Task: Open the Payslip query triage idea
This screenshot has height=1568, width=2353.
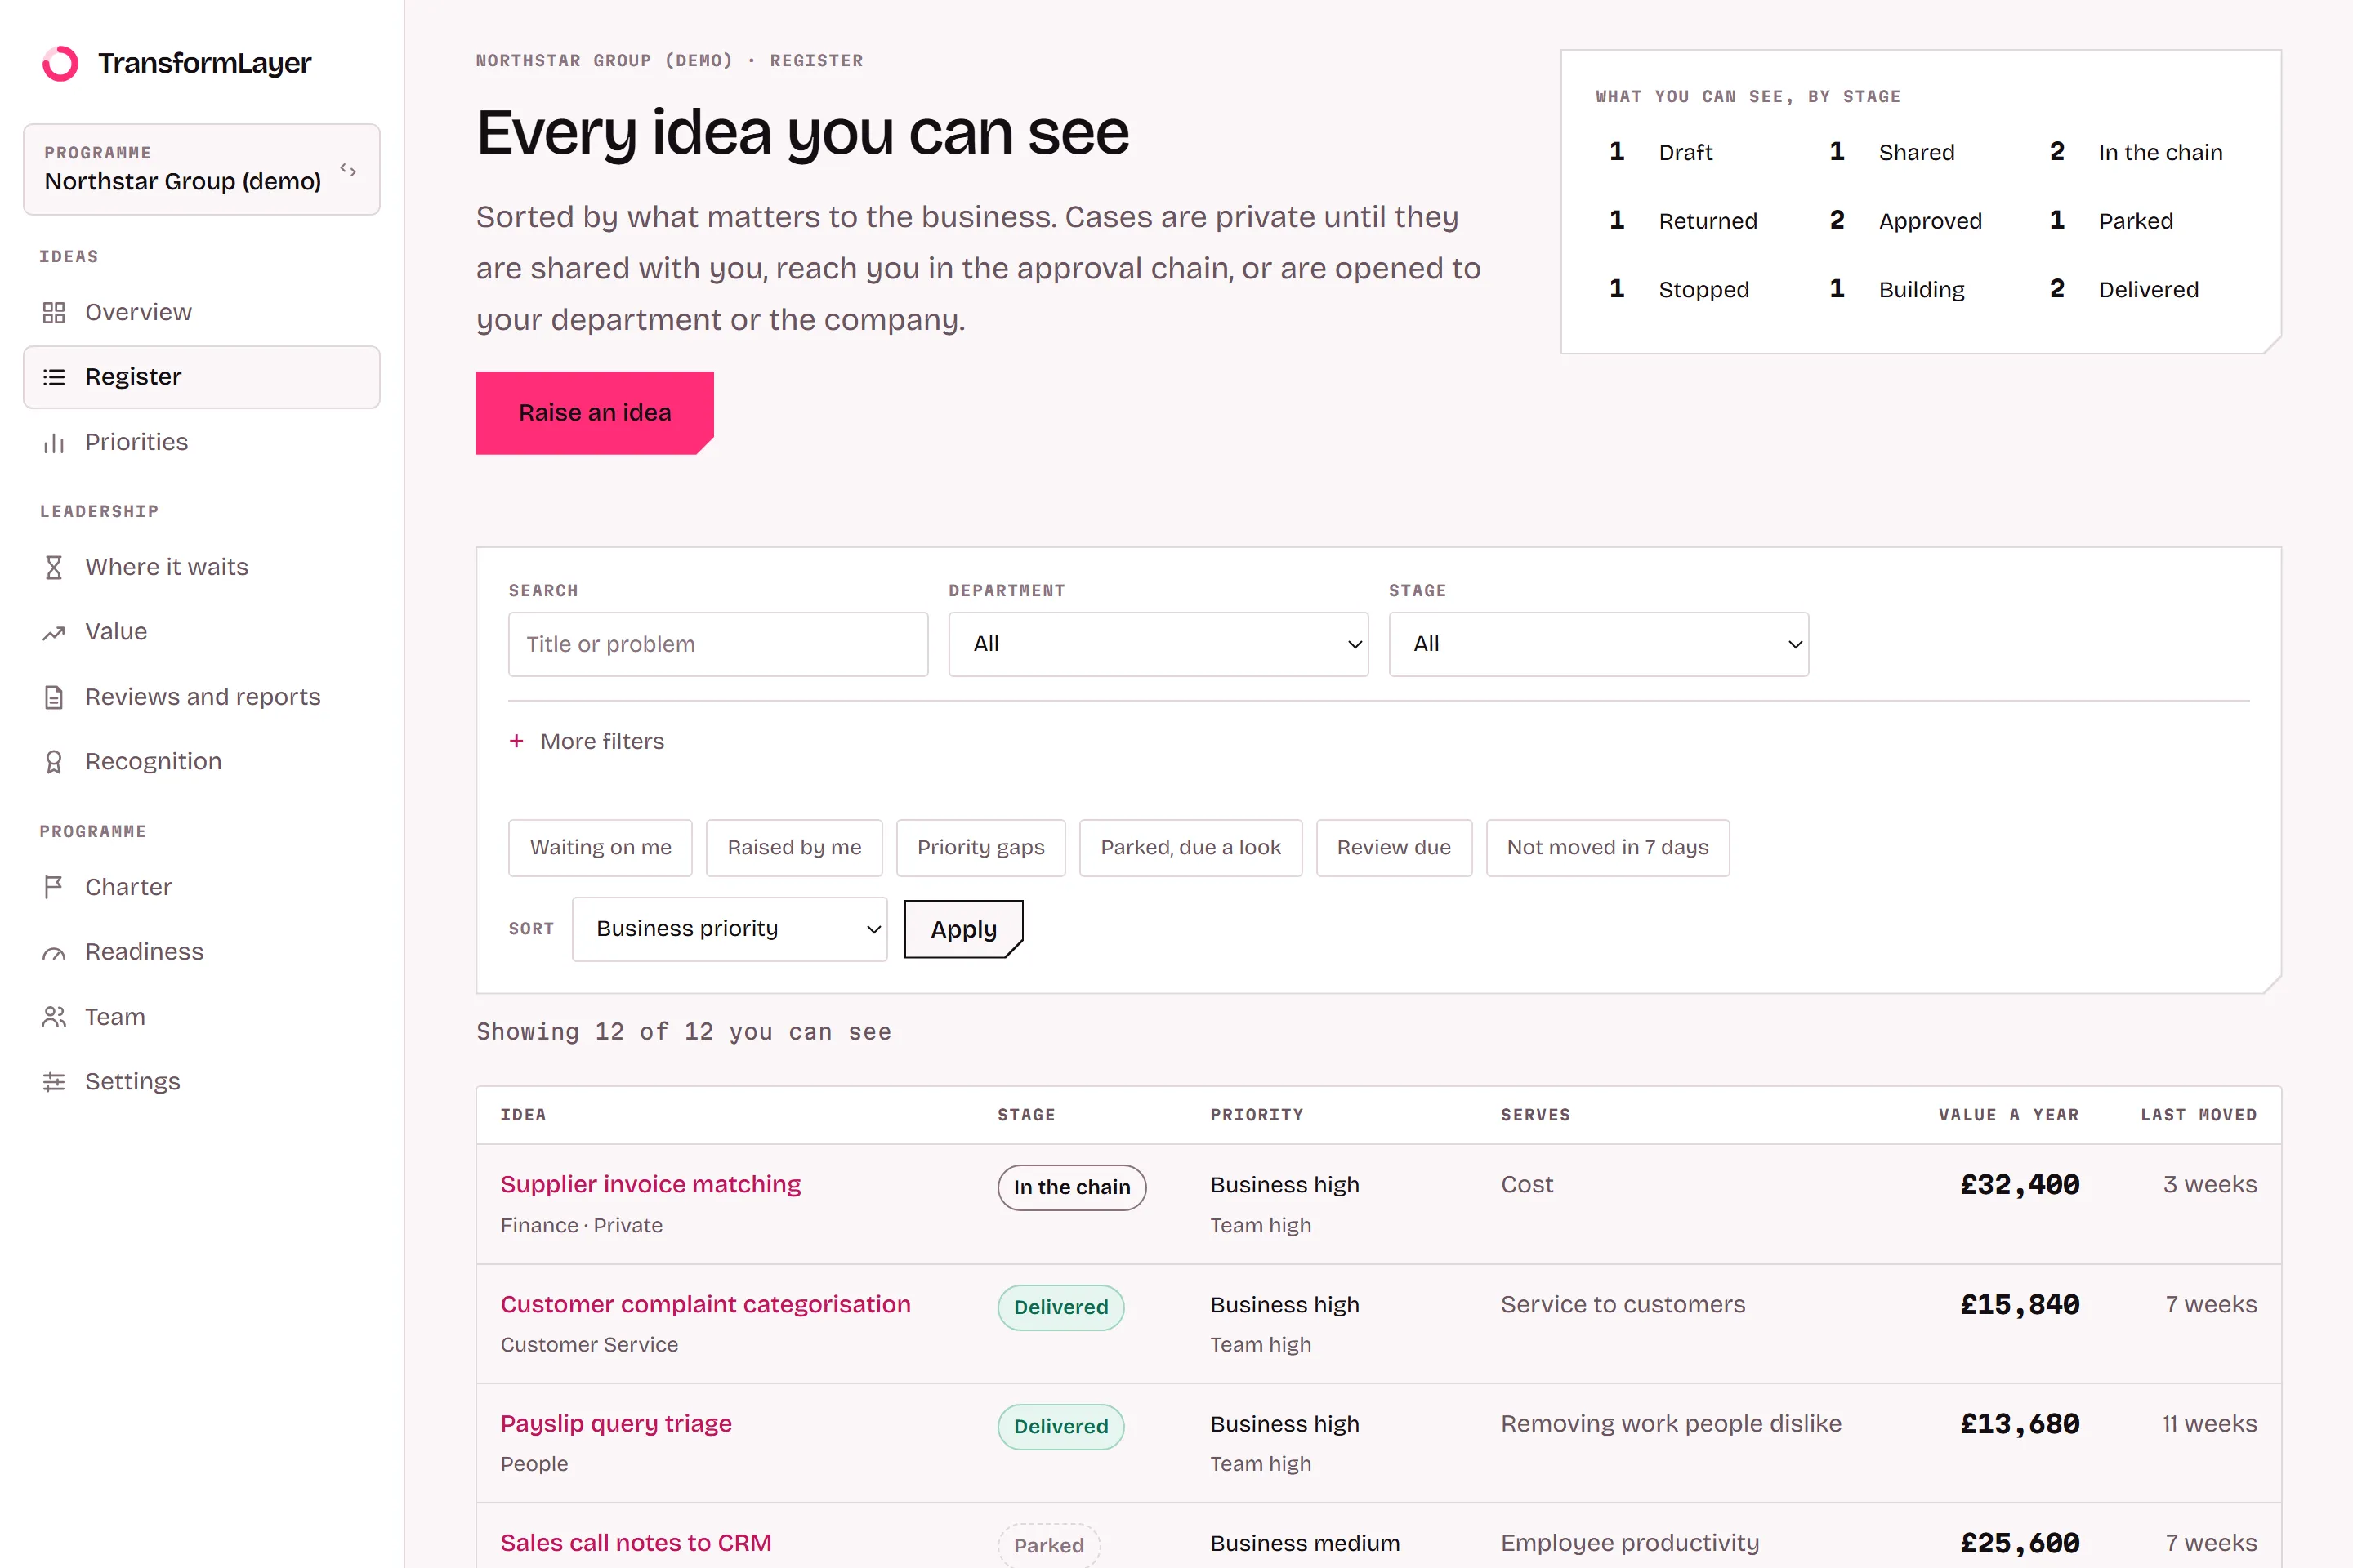Action: pyautogui.click(x=616, y=1424)
